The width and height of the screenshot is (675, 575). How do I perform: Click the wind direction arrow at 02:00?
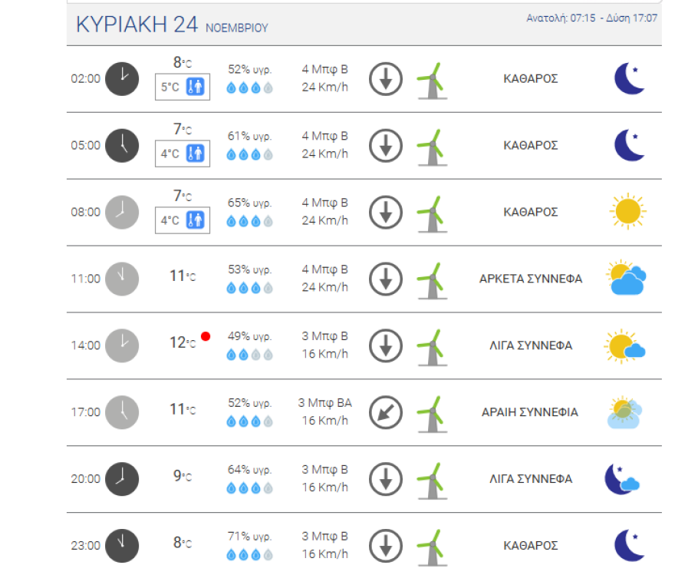point(385,78)
